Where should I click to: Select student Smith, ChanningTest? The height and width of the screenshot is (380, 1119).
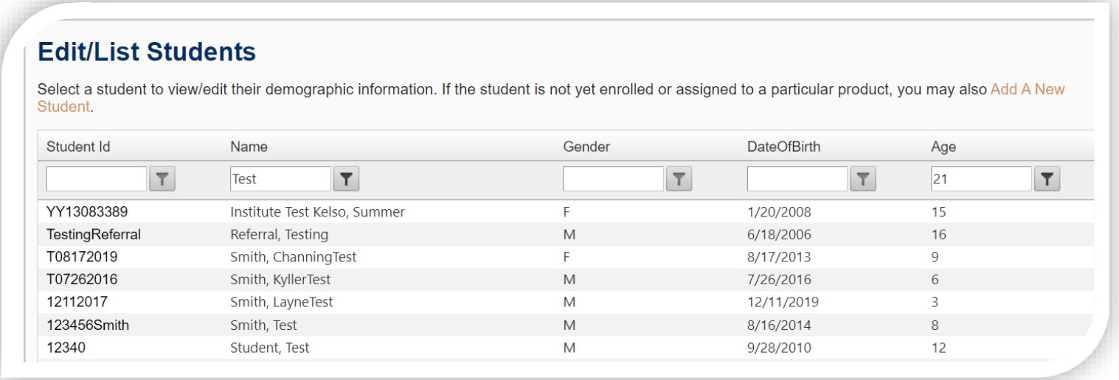tap(293, 257)
